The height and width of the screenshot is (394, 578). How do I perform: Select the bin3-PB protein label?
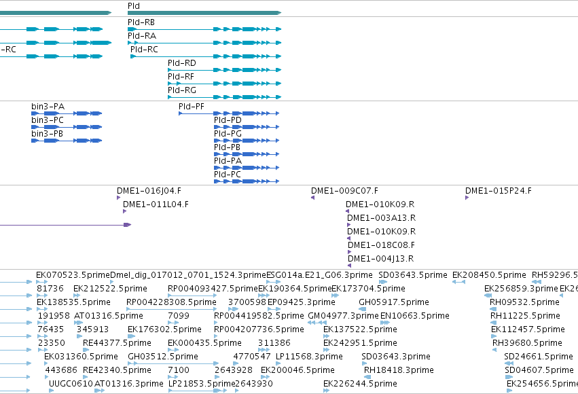click(x=47, y=134)
